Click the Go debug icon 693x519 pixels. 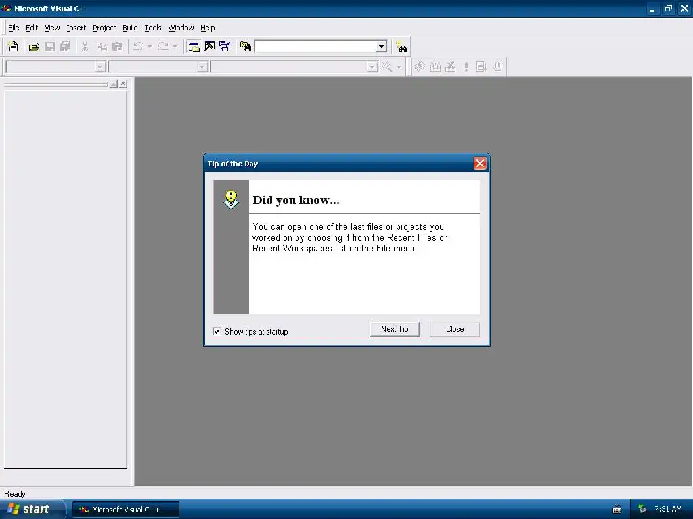(481, 67)
